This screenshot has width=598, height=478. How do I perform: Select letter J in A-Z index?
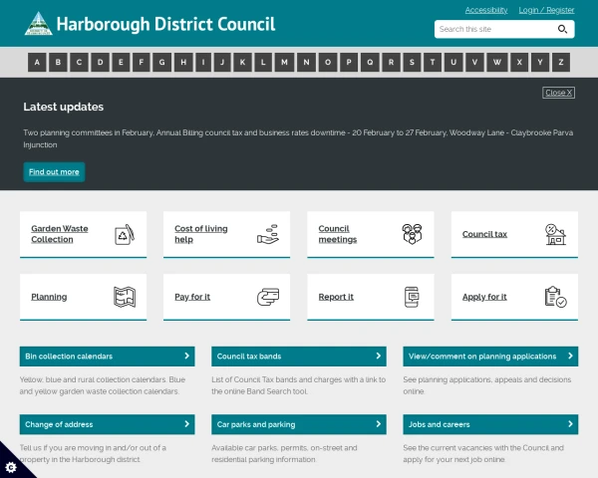tap(222, 62)
